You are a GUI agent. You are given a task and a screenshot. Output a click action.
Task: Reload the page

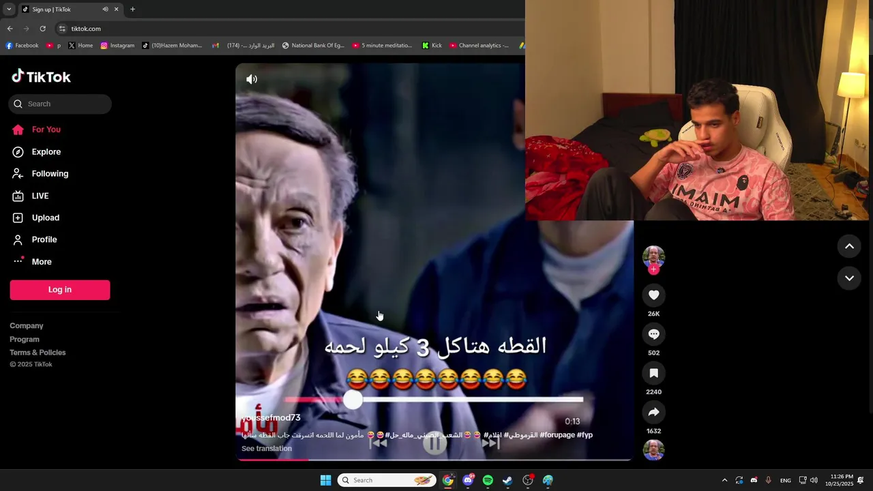click(x=42, y=29)
